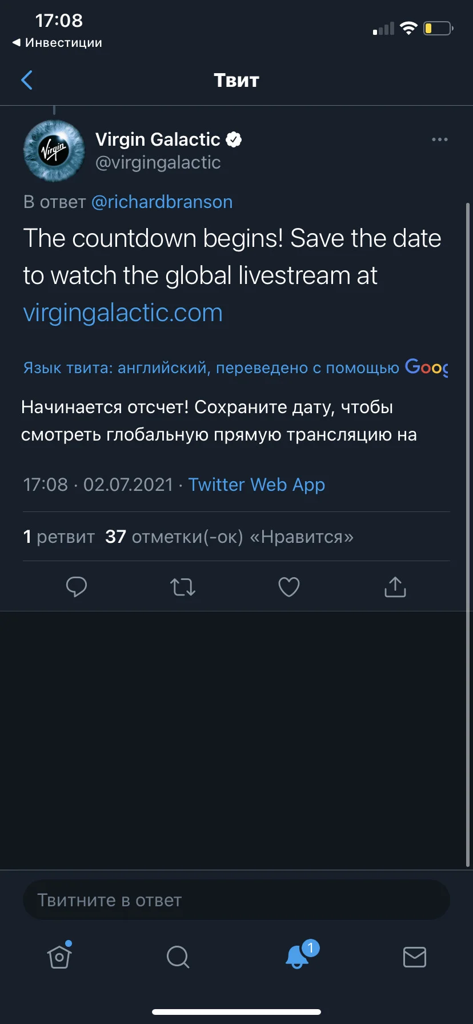Tap the @richardbranson mention link
473x1024 pixels.
[x=162, y=202]
